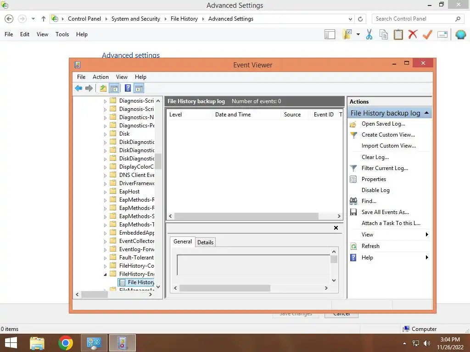470x352 pixels.
Task: Click the orange checkmark Properties icon
Action: click(x=427, y=34)
